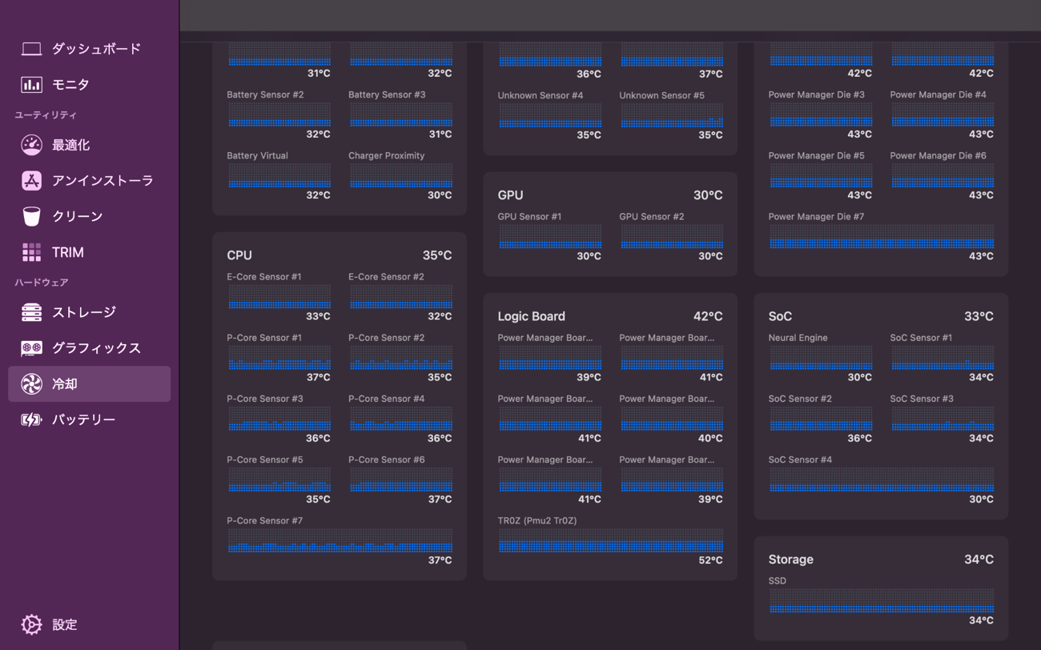Click the アンインストーラ uninstaller icon
This screenshot has width=1041, height=650.
pos(31,181)
